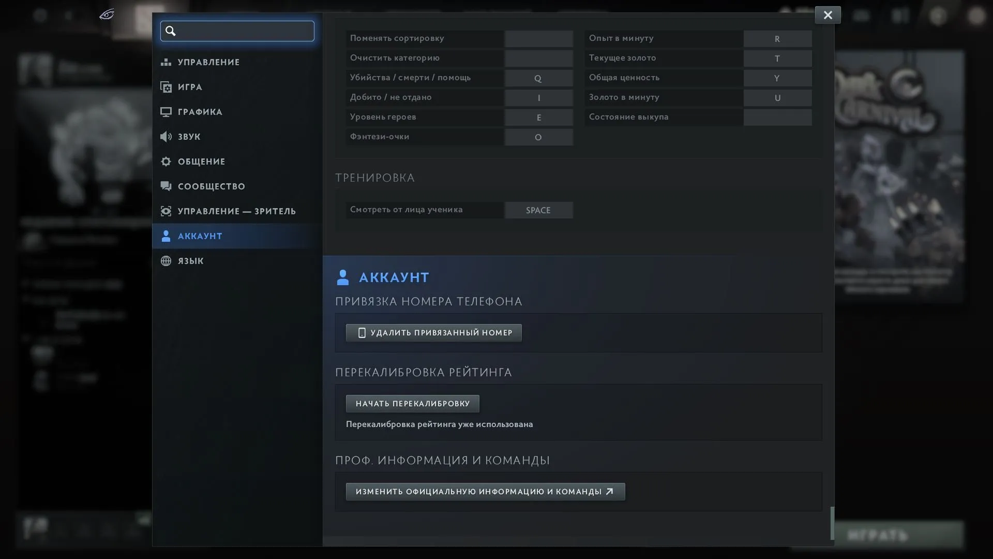Screen dimensions: 993x559
Task: Open the Управление settings tab
Action: (237, 62)
